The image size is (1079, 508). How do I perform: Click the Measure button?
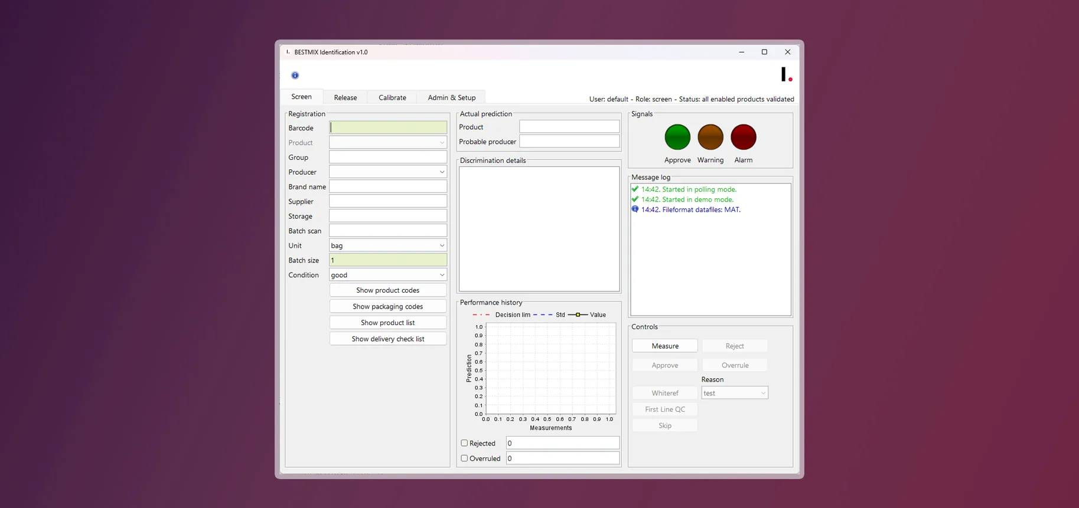pyautogui.click(x=665, y=346)
